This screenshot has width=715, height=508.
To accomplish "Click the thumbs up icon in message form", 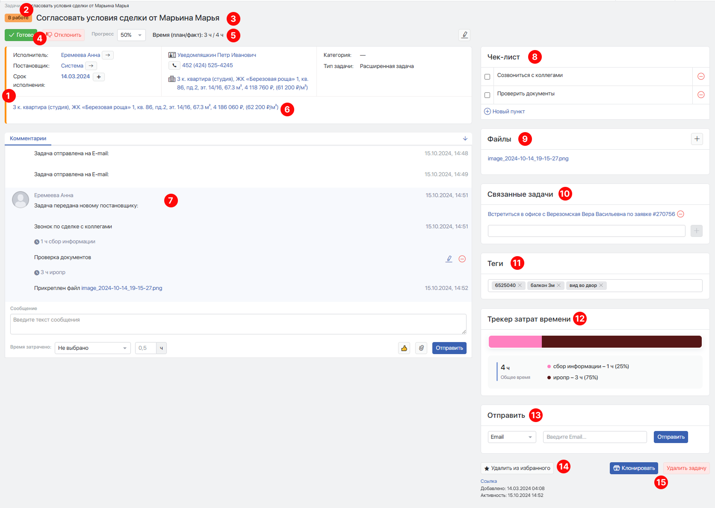I will pos(404,348).
